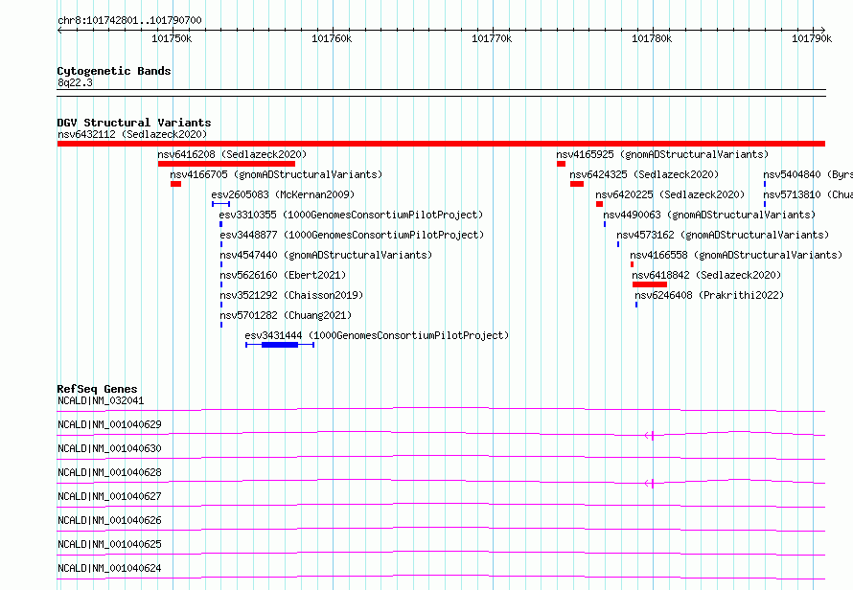Open NCALD|NM_001040626 transcript
853x590 pixels.
(x=109, y=520)
